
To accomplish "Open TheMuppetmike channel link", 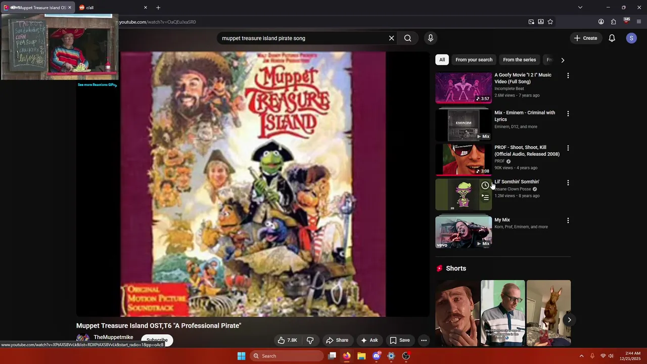I will point(113,337).
